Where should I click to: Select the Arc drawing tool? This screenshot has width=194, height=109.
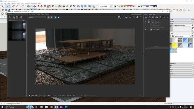[23, 6]
